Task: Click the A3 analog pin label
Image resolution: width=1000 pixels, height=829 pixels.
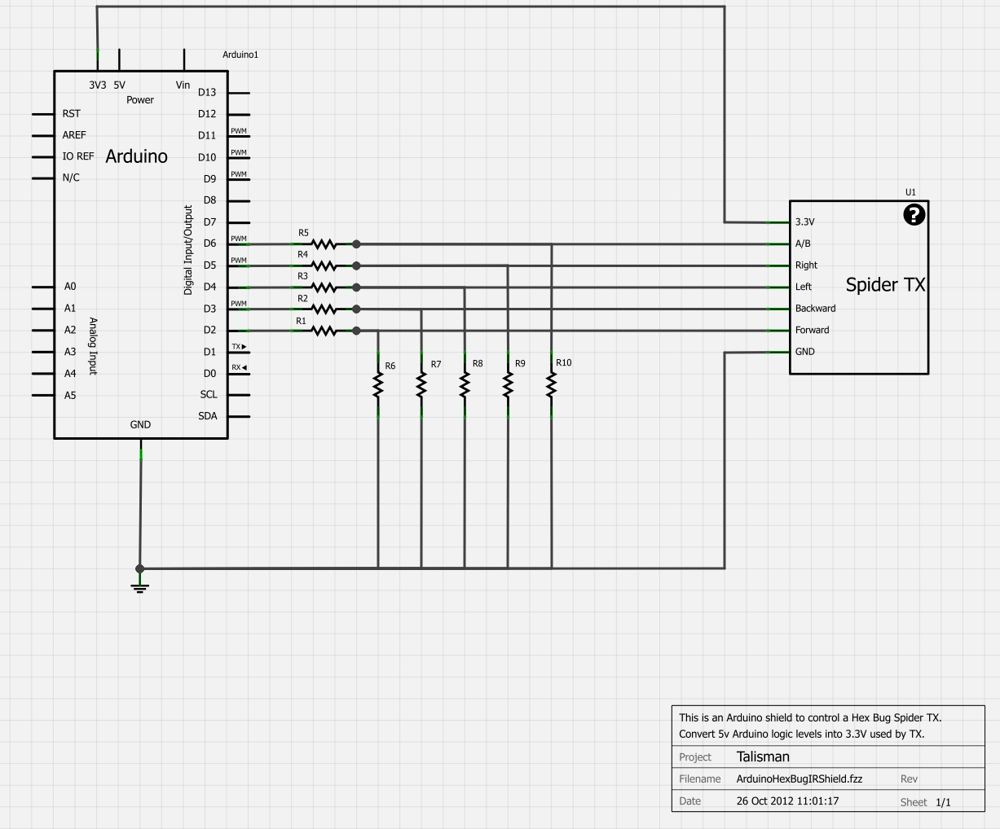Action: (70, 352)
